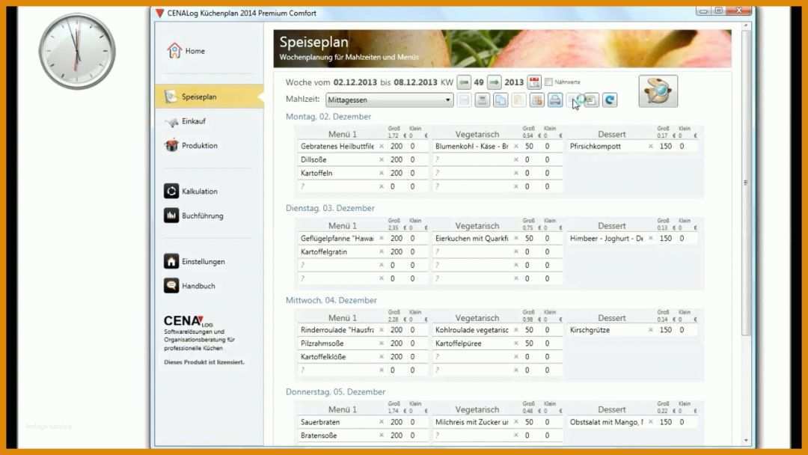808x455 pixels.
Task: Open Buchführung in the sidebar
Action: (x=194, y=216)
